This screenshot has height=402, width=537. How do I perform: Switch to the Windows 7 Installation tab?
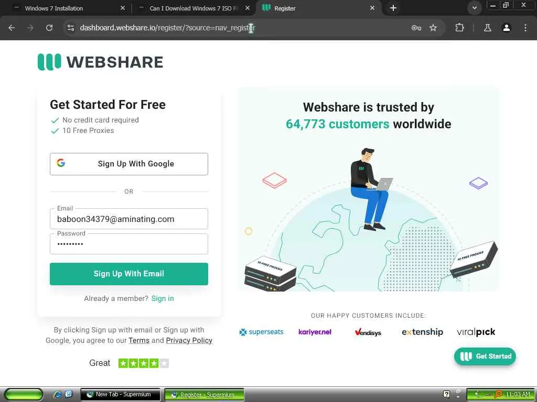click(69, 8)
